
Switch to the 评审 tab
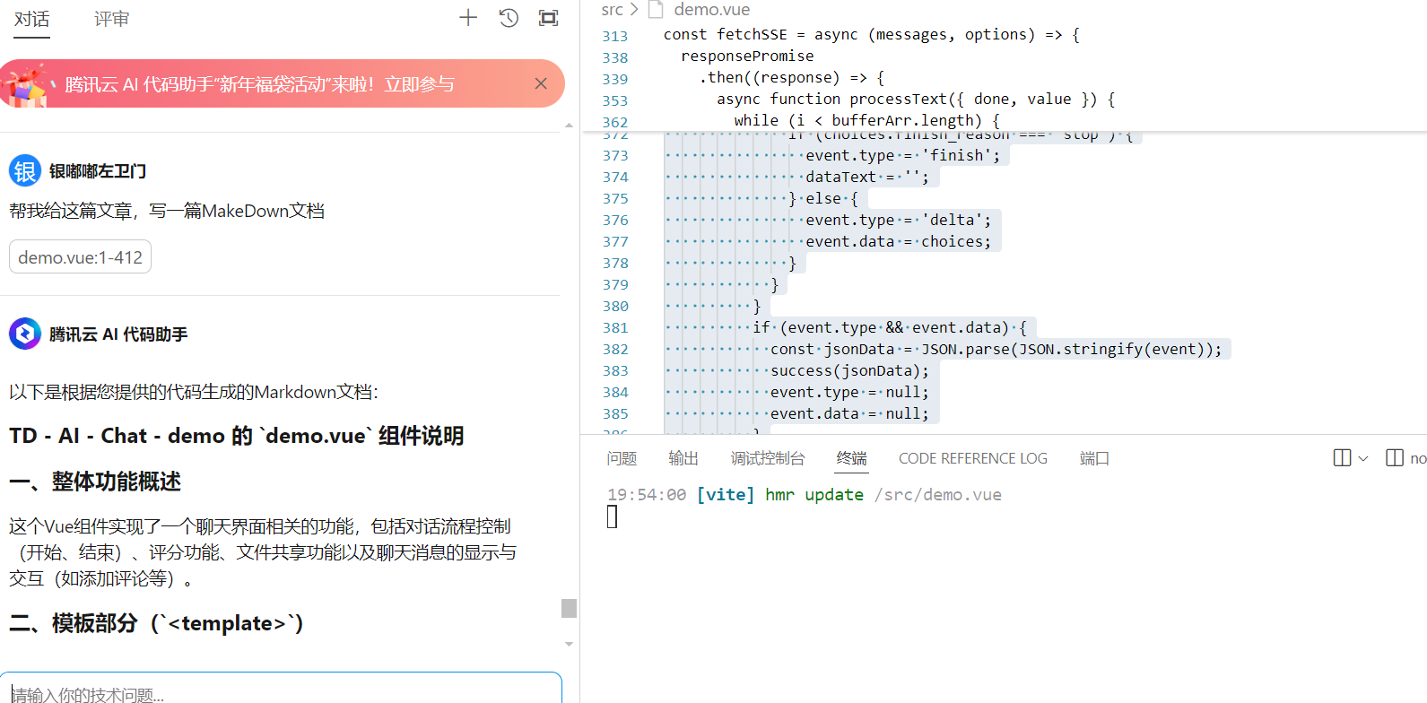pyautogui.click(x=112, y=19)
